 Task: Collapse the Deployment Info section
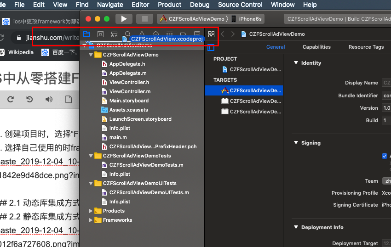pyautogui.click(x=296, y=227)
